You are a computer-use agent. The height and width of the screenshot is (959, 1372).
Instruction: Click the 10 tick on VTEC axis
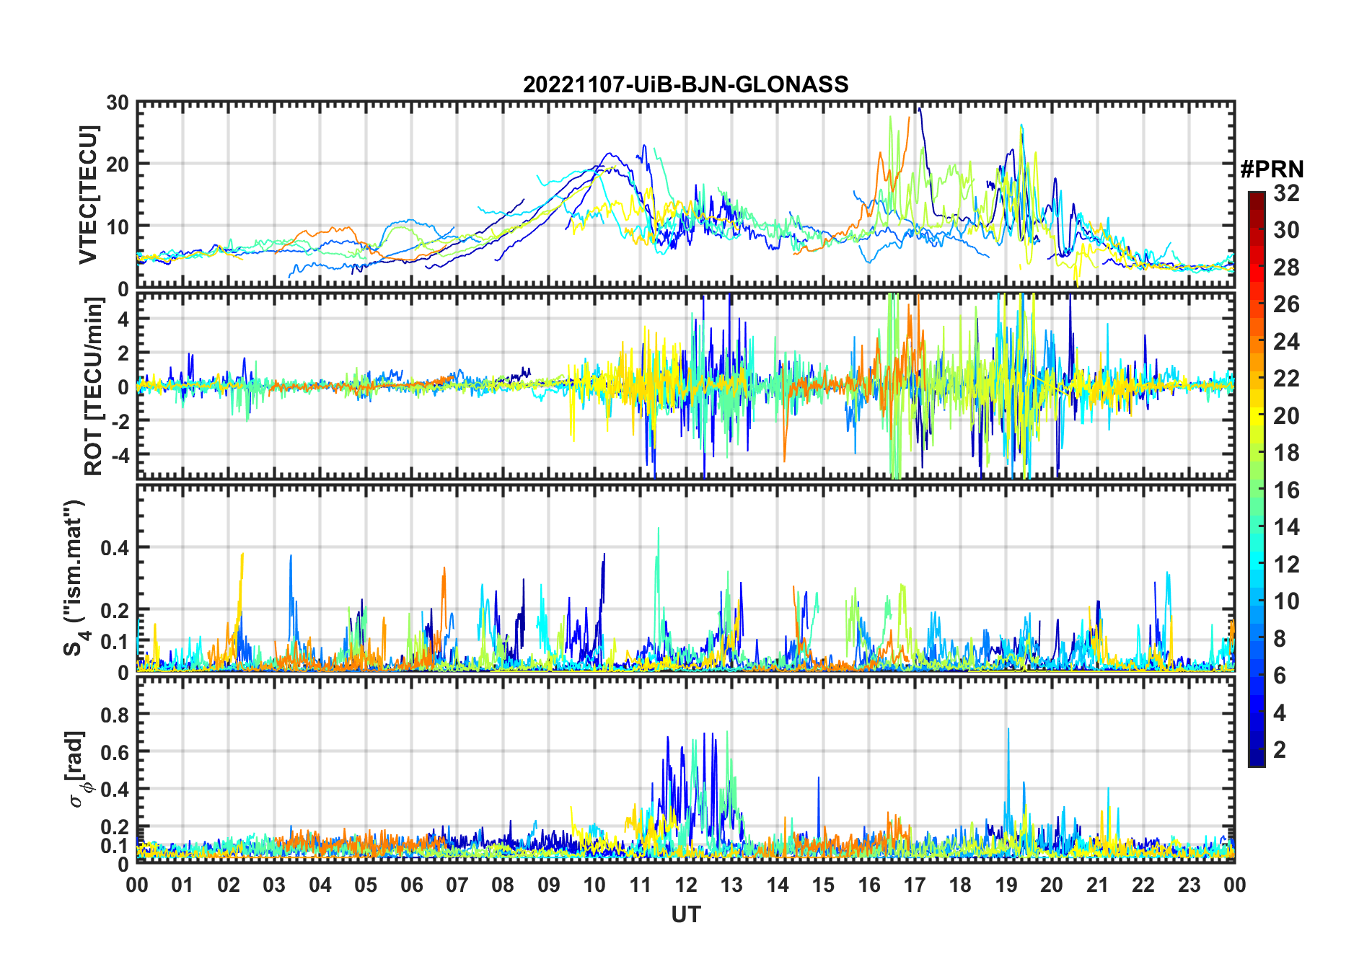tap(118, 226)
